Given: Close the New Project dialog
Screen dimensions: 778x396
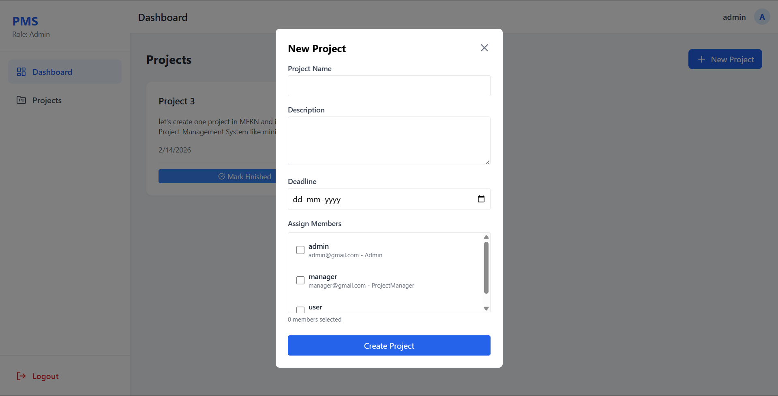Looking at the screenshot, I should pos(484,48).
